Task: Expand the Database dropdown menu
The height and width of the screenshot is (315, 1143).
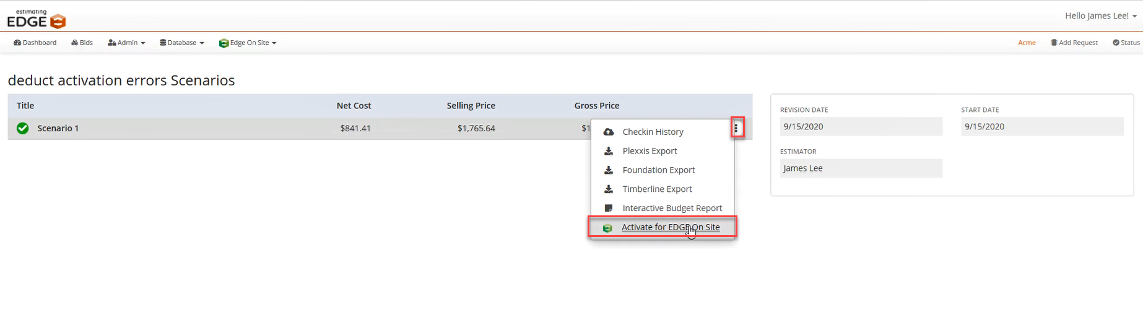Action: point(182,43)
